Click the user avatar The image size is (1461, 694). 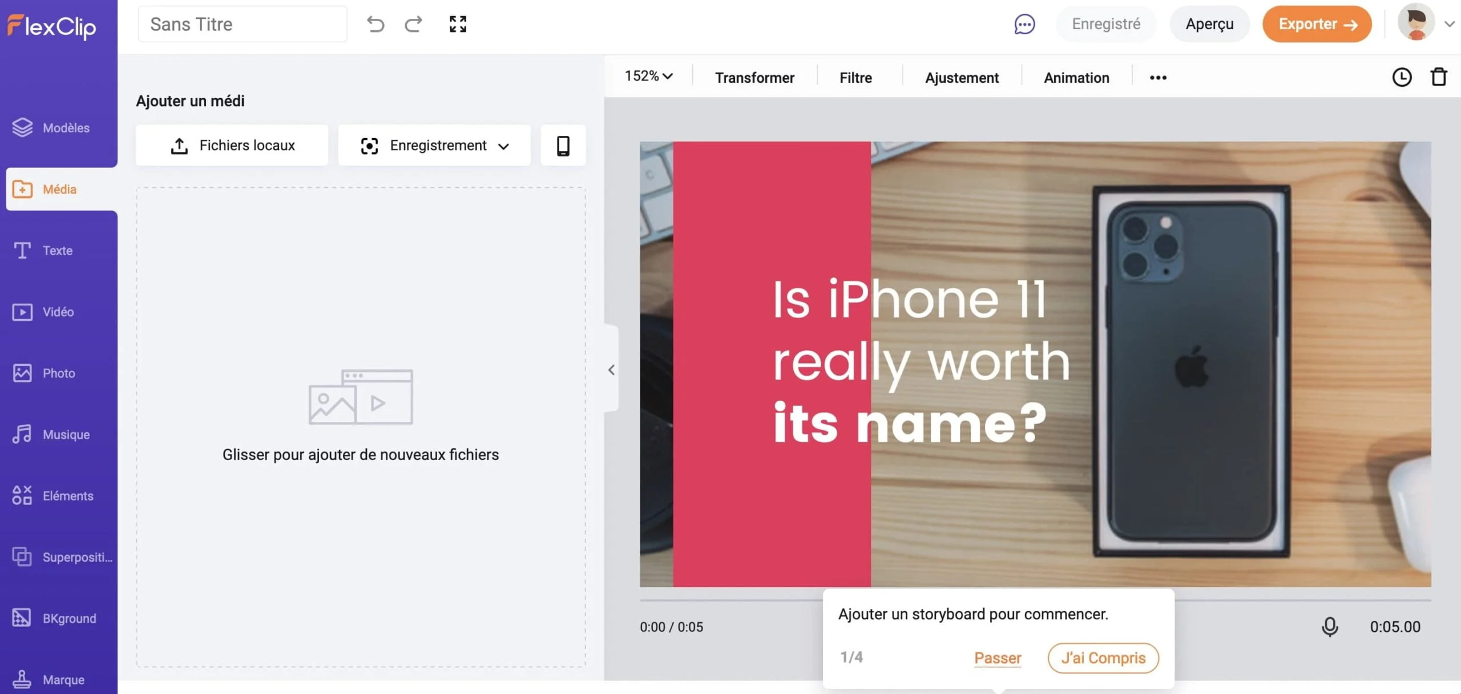click(1416, 23)
